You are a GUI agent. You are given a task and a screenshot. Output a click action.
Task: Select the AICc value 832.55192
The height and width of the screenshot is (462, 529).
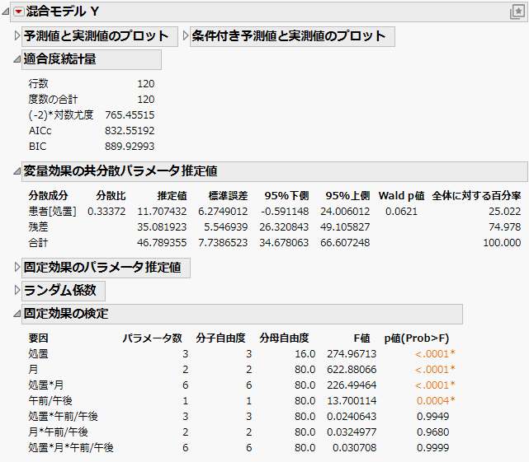(x=130, y=131)
